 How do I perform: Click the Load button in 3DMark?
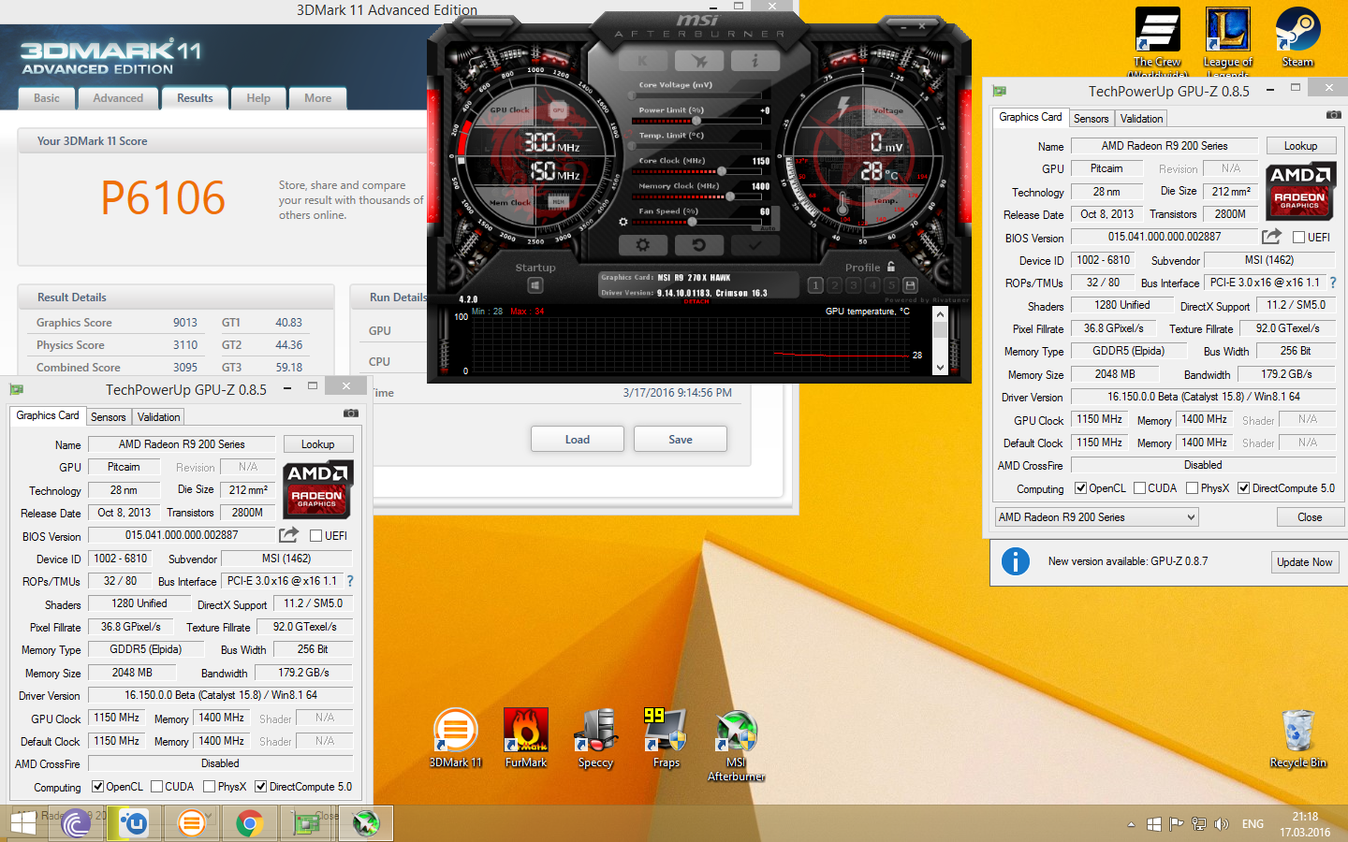(x=577, y=440)
